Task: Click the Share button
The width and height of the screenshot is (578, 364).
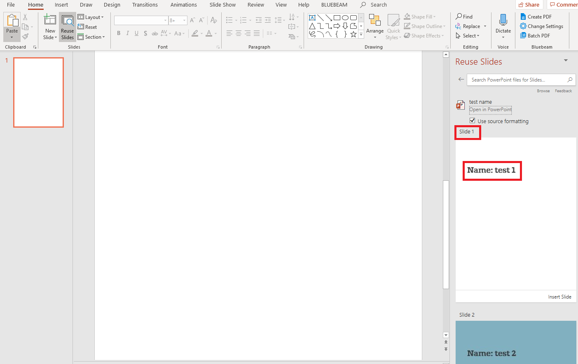Action: 529,5
